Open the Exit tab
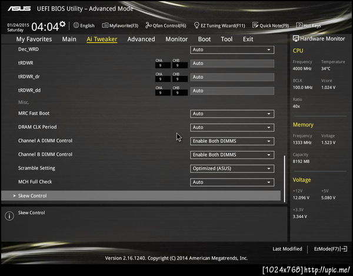This screenshot has width=353, height=276. coord(248,39)
